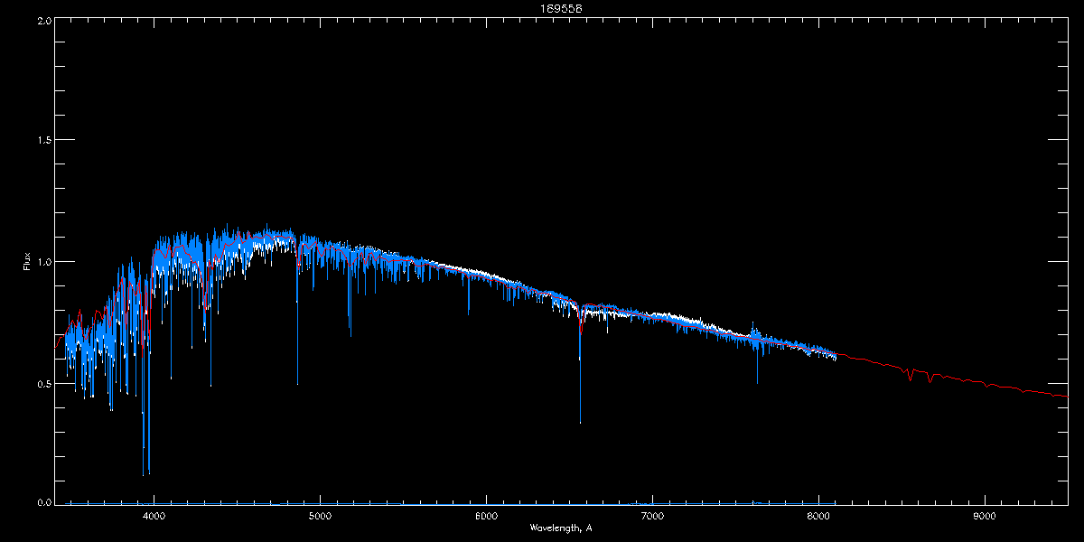Click the x-axis tick label 4000
The width and height of the screenshot is (1084, 542).
click(154, 517)
